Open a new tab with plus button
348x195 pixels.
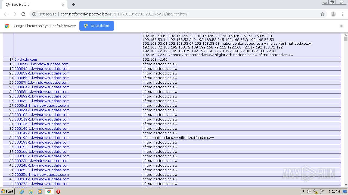click(x=73, y=5)
